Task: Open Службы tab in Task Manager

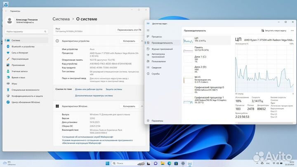Action: click(156, 74)
